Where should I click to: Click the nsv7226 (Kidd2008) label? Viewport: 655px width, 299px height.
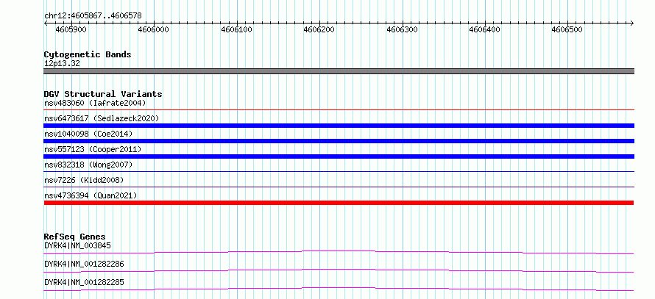coord(84,180)
